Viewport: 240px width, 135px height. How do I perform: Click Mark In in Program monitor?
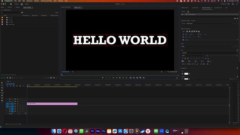coord(106,78)
